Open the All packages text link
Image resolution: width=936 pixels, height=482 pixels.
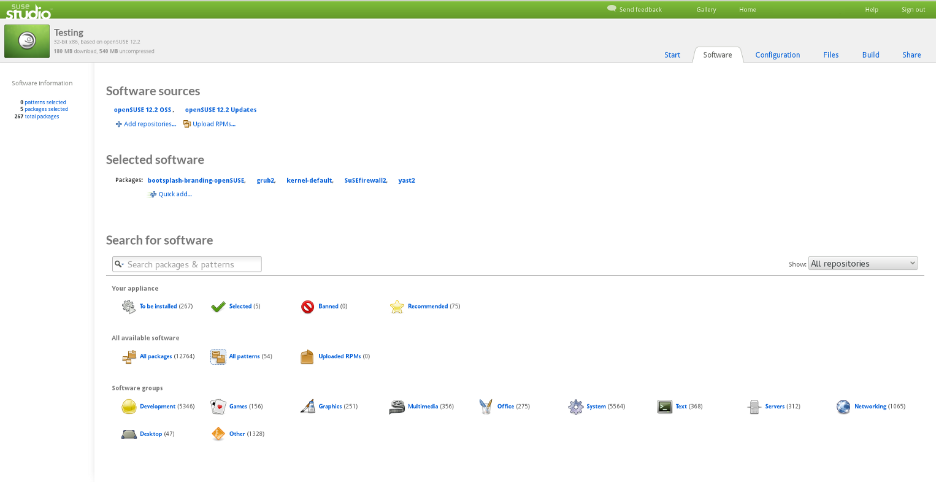pos(156,357)
